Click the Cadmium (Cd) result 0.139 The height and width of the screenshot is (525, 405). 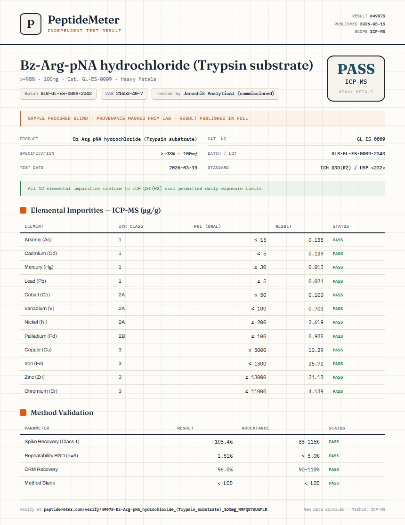(x=316, y=254)
